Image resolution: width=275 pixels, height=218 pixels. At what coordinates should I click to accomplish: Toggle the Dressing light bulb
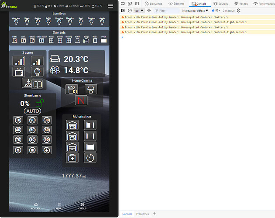59,22
